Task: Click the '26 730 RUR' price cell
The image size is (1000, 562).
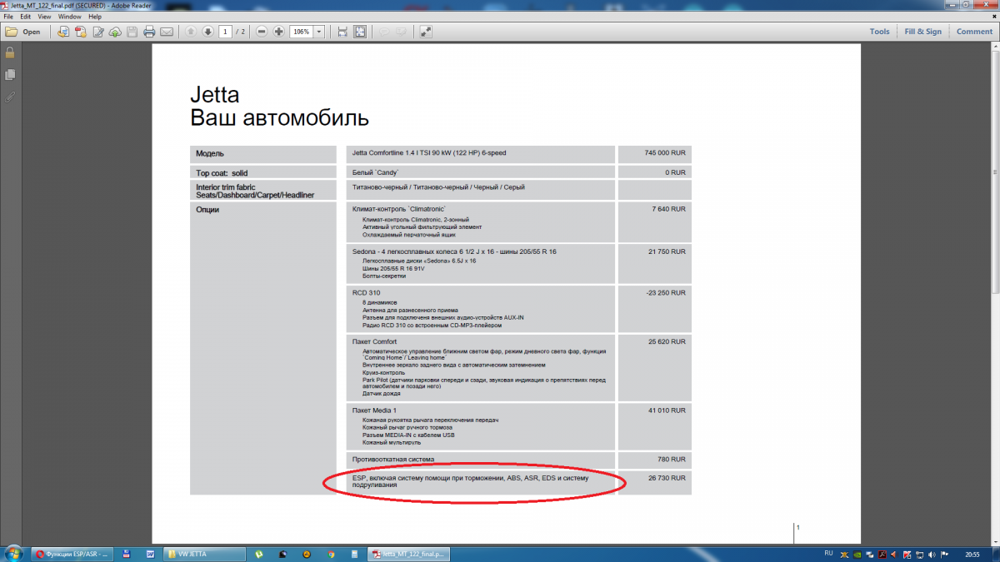Action: [654, 482]
